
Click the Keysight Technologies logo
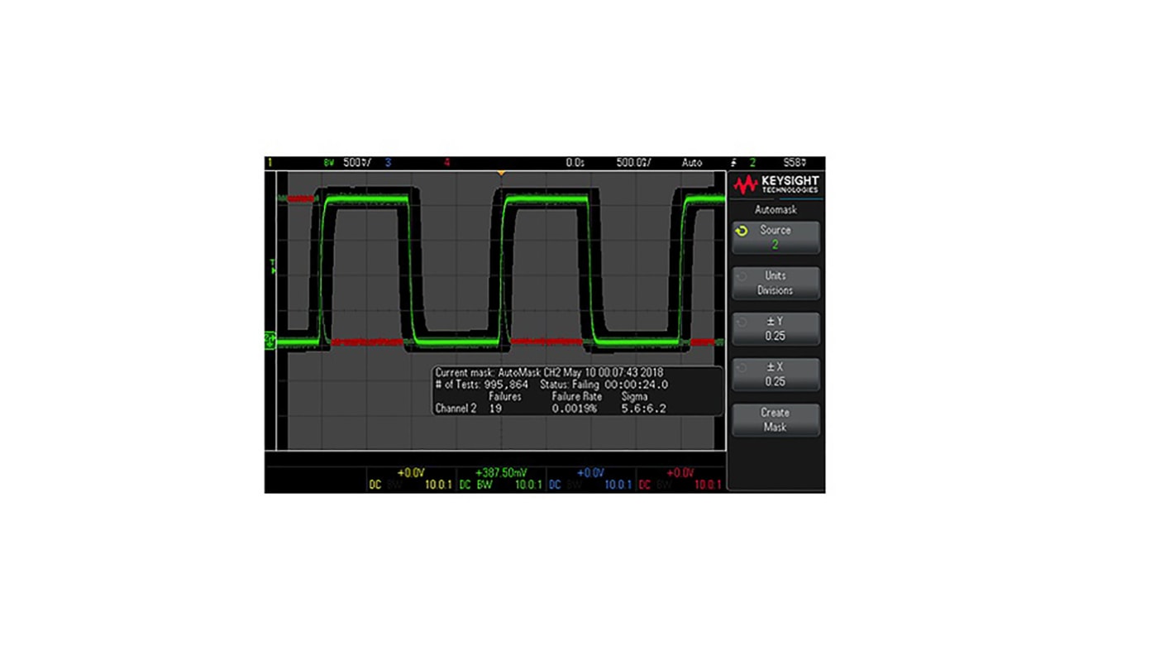pos(776,184)
